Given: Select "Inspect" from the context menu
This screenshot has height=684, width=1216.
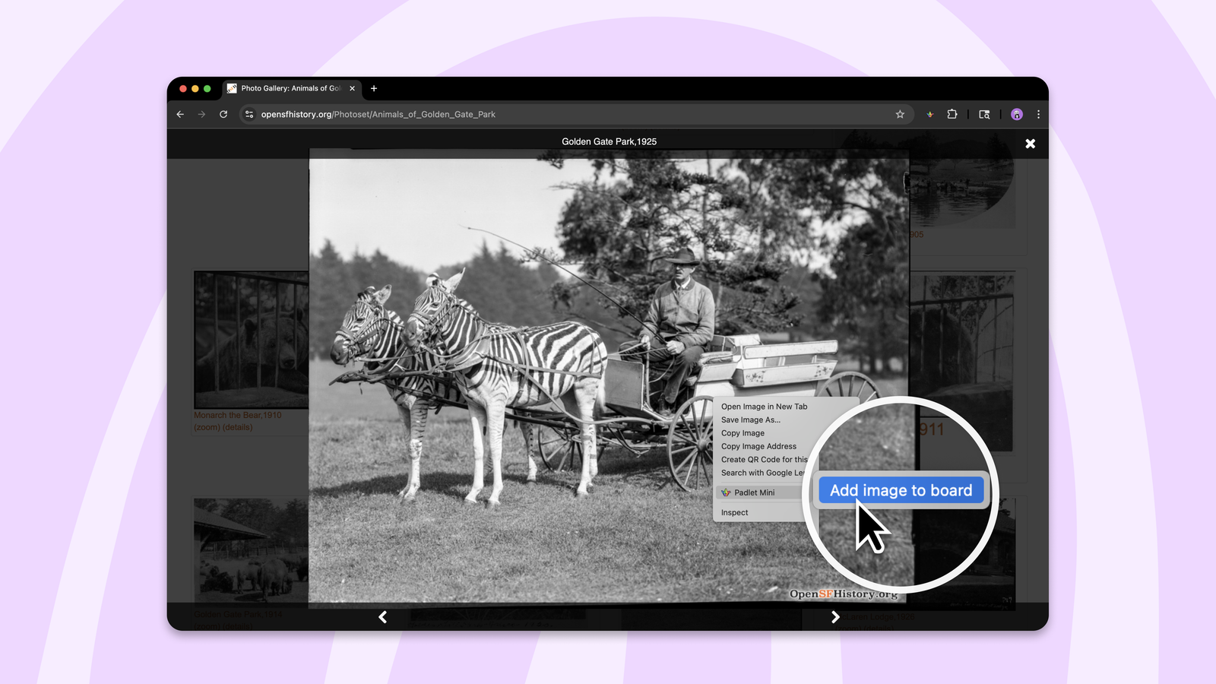Looking at the screenshot, I should pos(734,513).
